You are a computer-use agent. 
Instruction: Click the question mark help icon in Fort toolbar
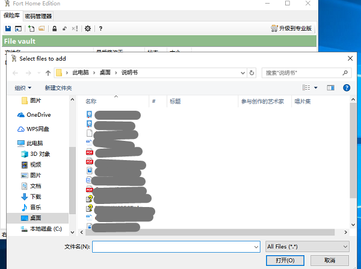coord(100,28)
